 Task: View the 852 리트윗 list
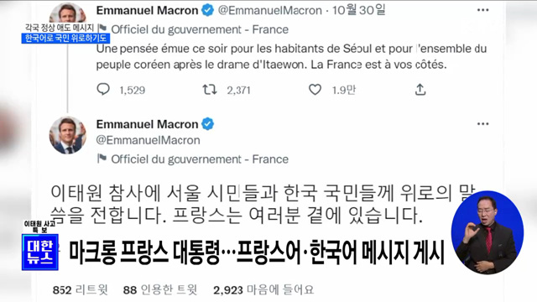[x=81, y=290]
